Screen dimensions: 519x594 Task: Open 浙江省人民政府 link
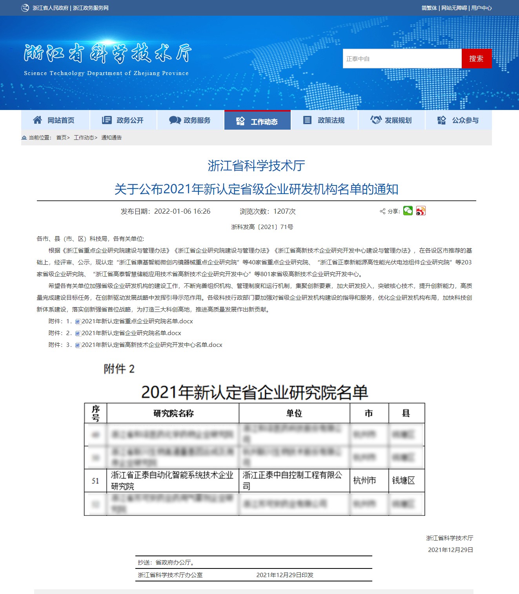click(x=51, y=8)
